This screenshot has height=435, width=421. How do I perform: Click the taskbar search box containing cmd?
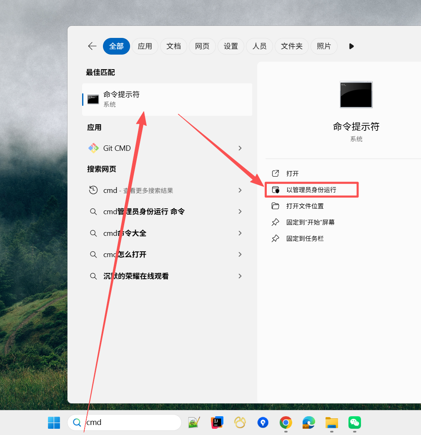pyautogui.click(x=125, y=422)
